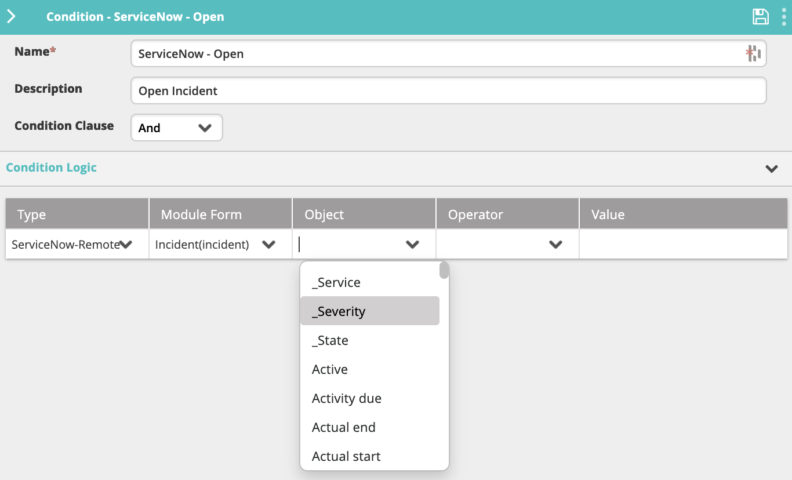This screenshot has width=792, height=480.
Task: Click the Object dropdown arrow
Action: click(x=412, y=245)
